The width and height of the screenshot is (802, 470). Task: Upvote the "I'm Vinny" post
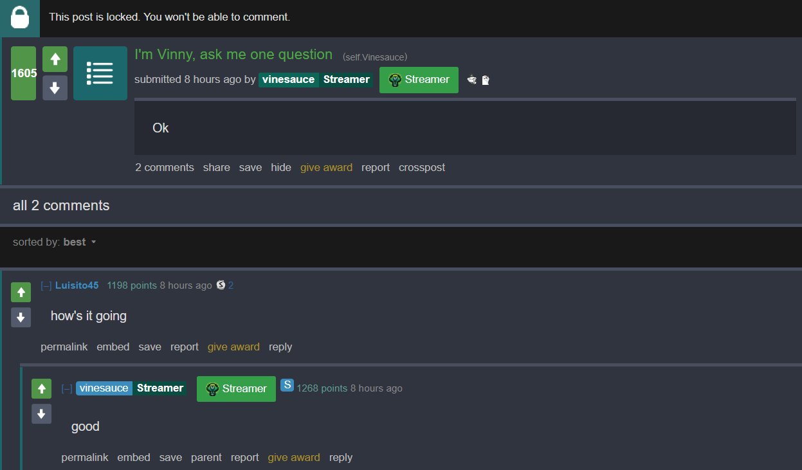click(x=55, y=59)
